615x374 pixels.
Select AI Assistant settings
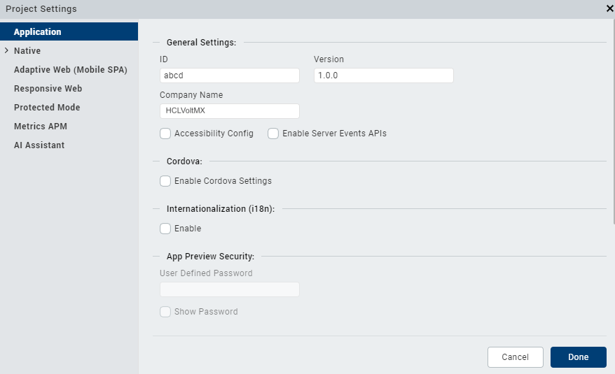[39, 145]
